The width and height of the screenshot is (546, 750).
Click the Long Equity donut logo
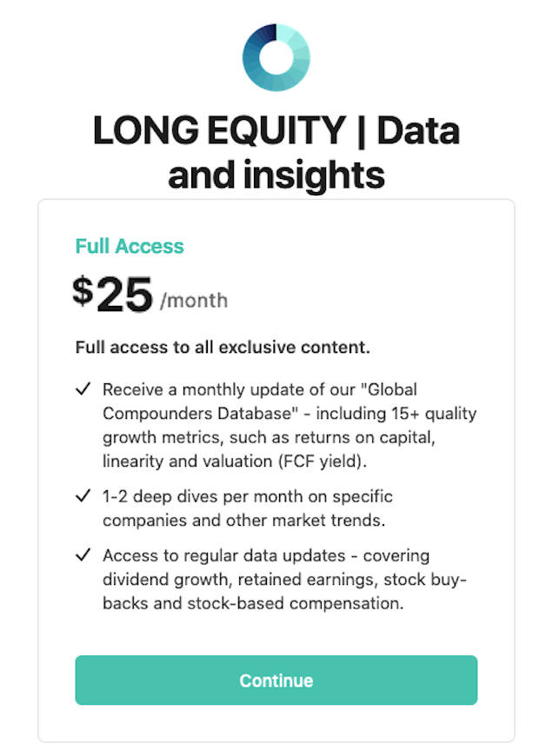(276, 57)
